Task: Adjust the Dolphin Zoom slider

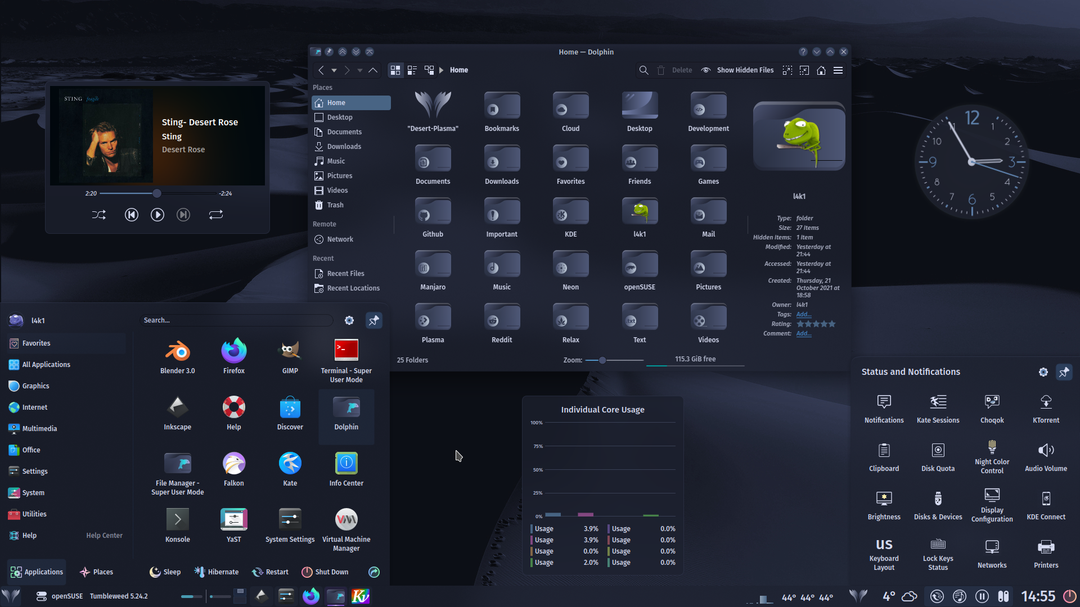Action: [x=614, y=360]
